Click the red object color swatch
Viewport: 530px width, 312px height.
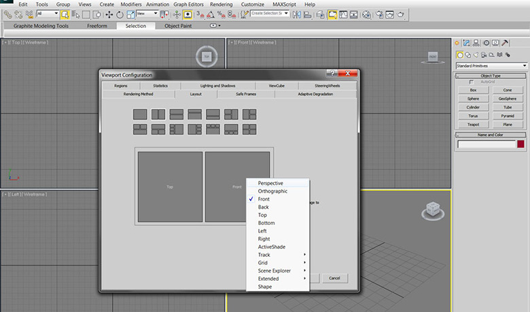(x=520, y=144)
